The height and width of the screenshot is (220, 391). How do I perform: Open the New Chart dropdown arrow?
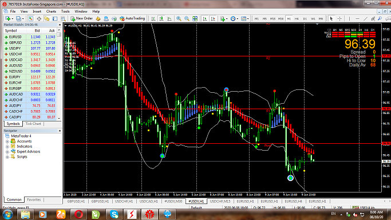point(12,19)
